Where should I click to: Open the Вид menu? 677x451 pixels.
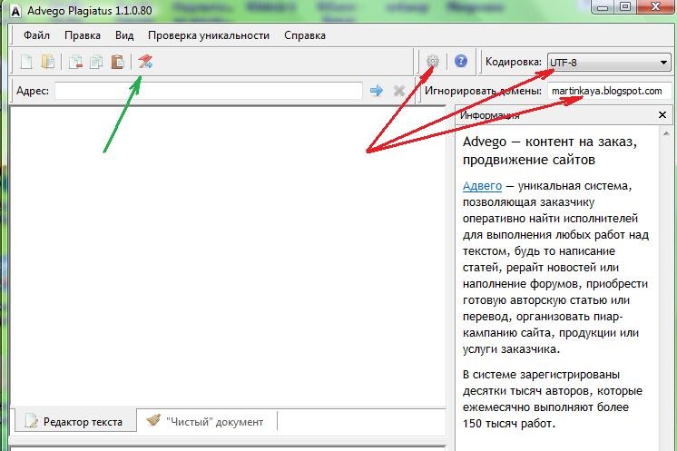(x=124, y=35)
